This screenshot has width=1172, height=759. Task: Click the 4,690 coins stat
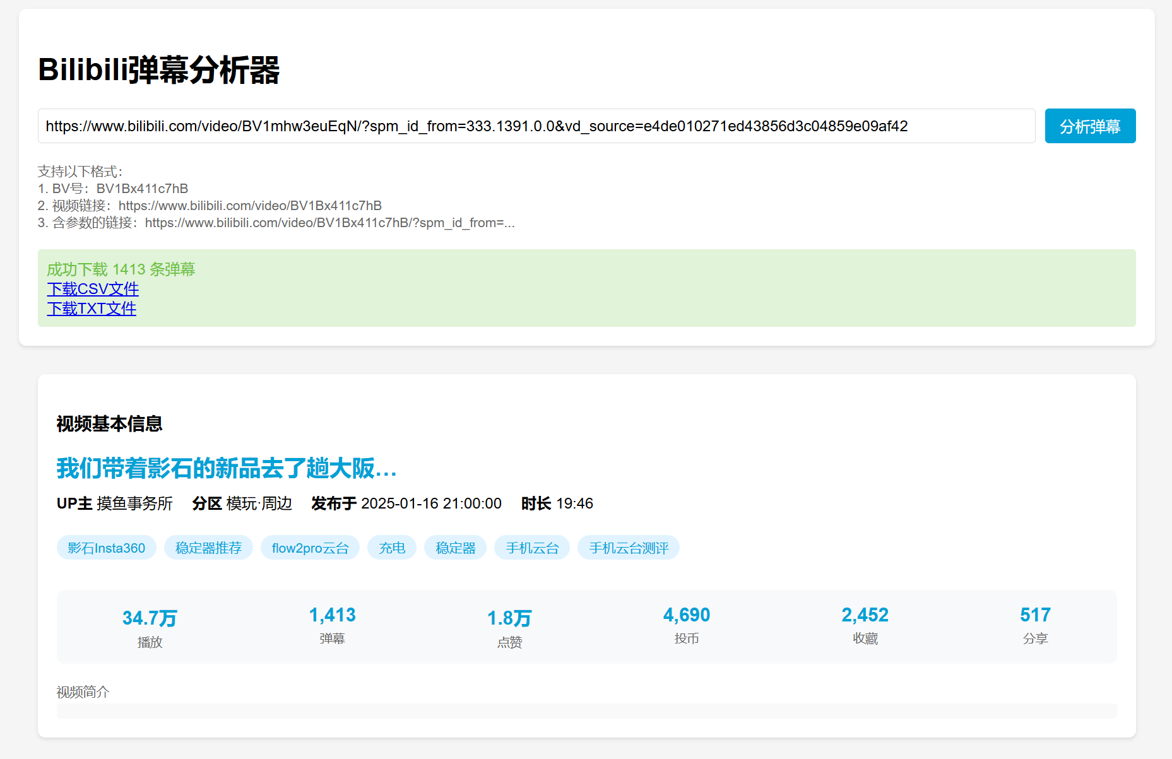[x=686, y=615]
